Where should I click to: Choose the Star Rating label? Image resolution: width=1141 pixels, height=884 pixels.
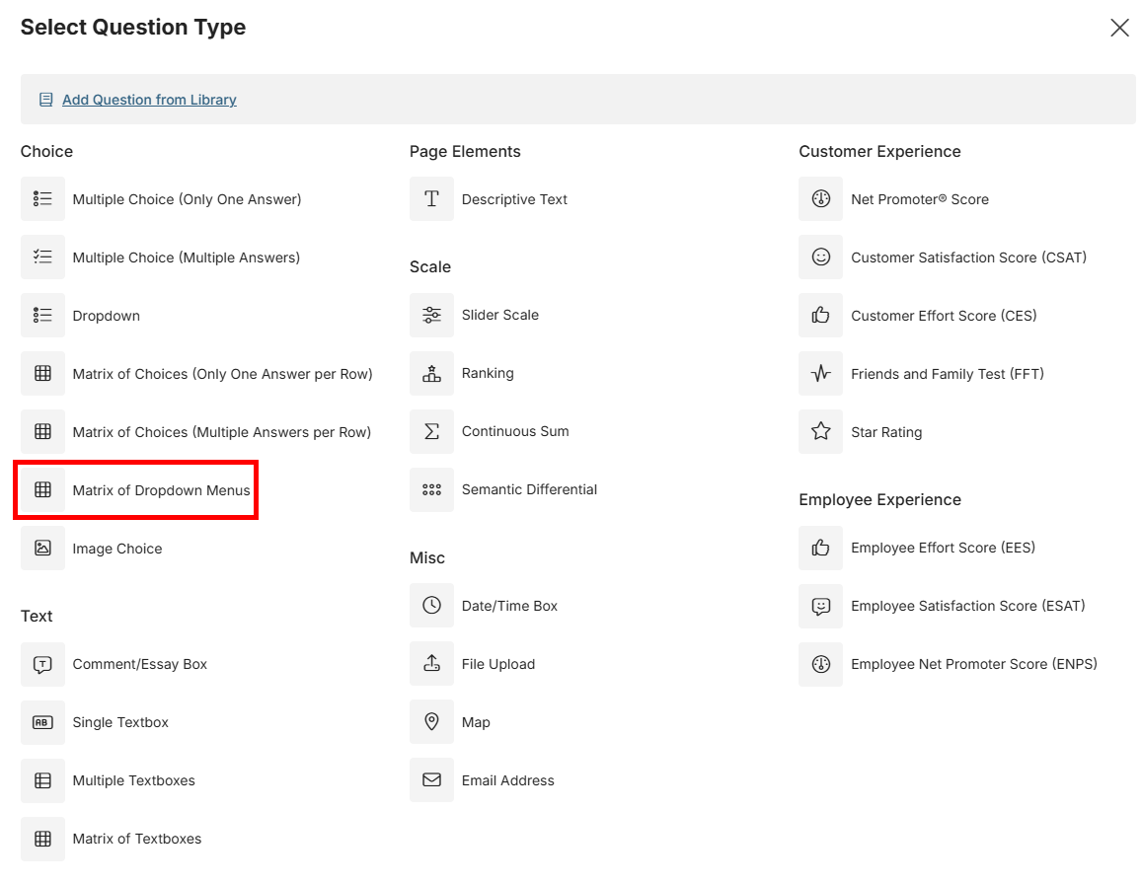[886, 432]
